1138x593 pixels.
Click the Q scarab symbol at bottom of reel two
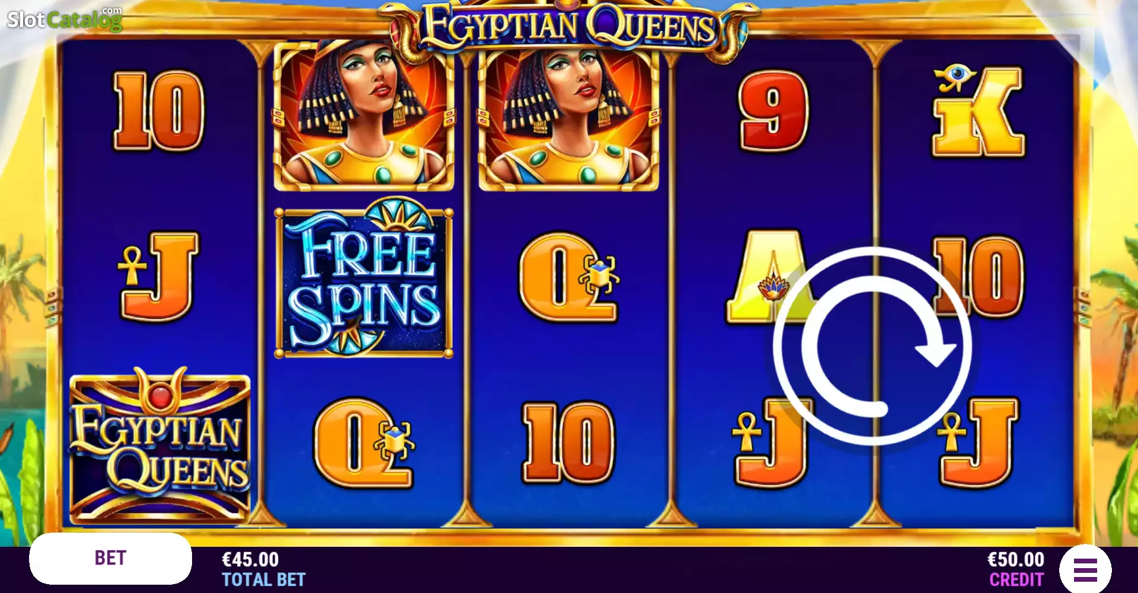tap(364, 443)
